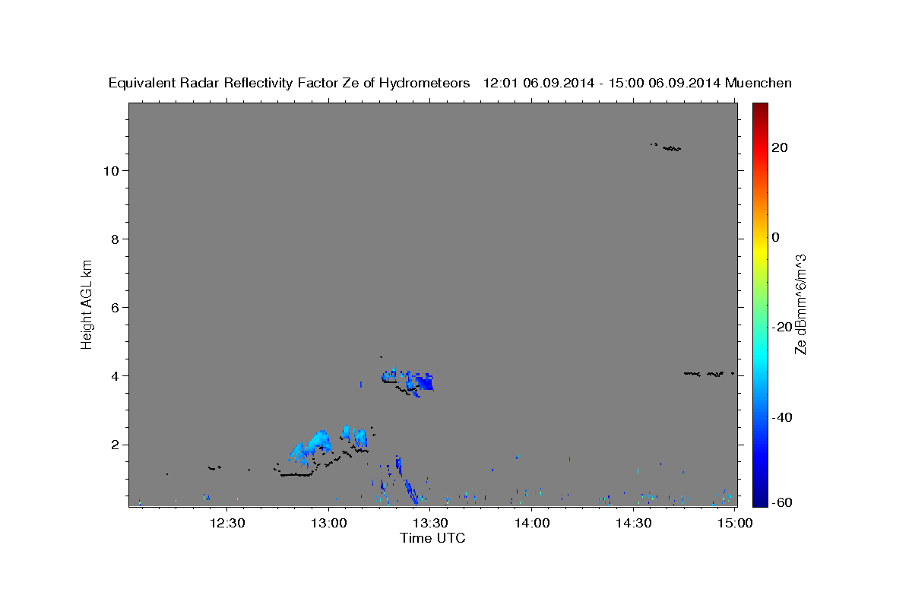Click the '15:00' time tick label
Screen dimensions: 912x608
[735, 523]
